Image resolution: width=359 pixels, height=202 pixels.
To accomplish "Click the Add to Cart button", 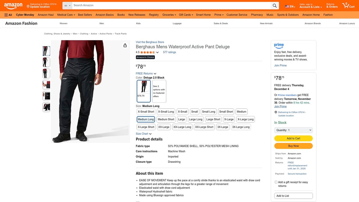I will (293, 138).
